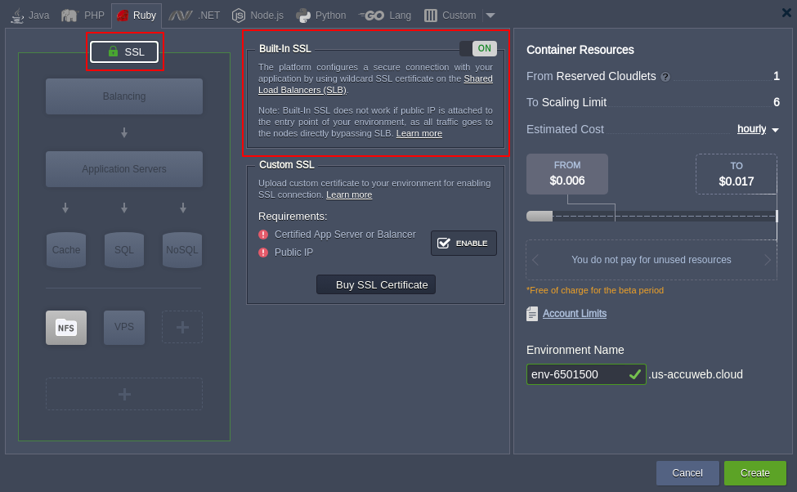Select the SQL database node icon
The height and width of the screenshot is (492, 797).
(x=123, y=250)
